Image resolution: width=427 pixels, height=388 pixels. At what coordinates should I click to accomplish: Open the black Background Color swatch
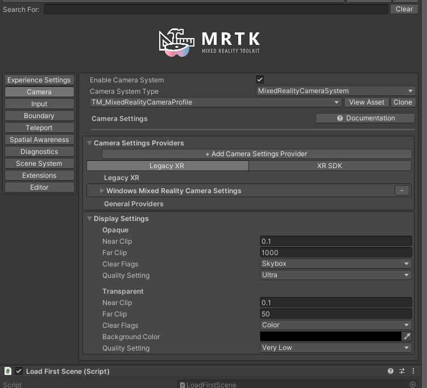330,336
